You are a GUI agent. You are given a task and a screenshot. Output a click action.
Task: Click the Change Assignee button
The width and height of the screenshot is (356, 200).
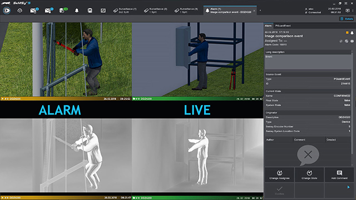[x=279, y=175]
